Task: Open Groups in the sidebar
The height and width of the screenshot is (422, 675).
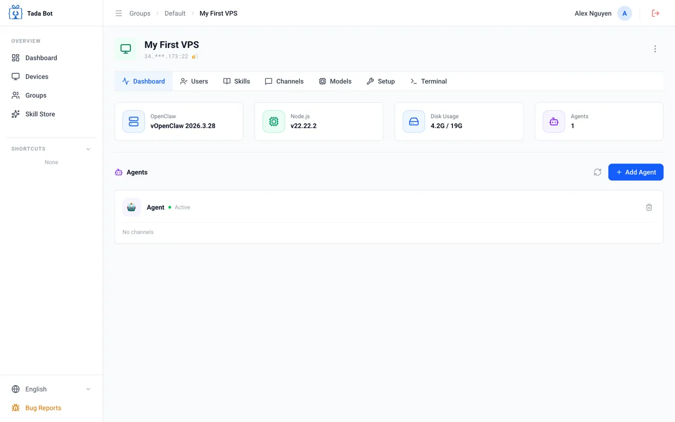Action: (x=51, y=95)
